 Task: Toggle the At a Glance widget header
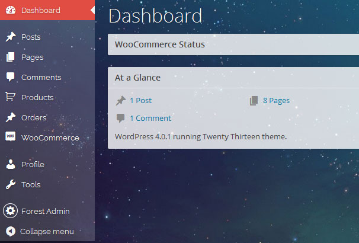pyautogui.click(x=233, y=78)
